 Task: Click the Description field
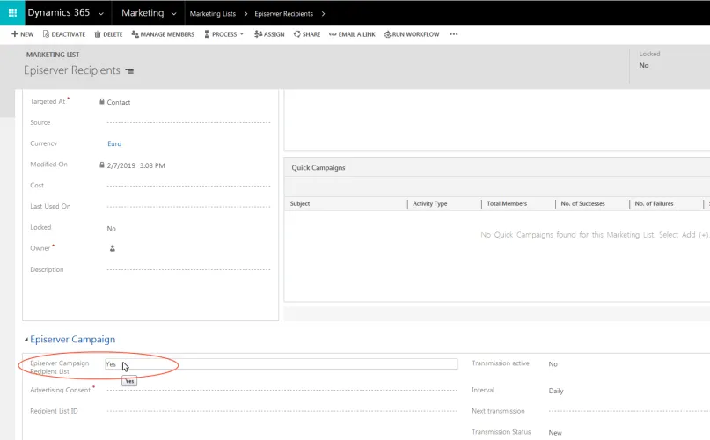[x=188, y=269]
